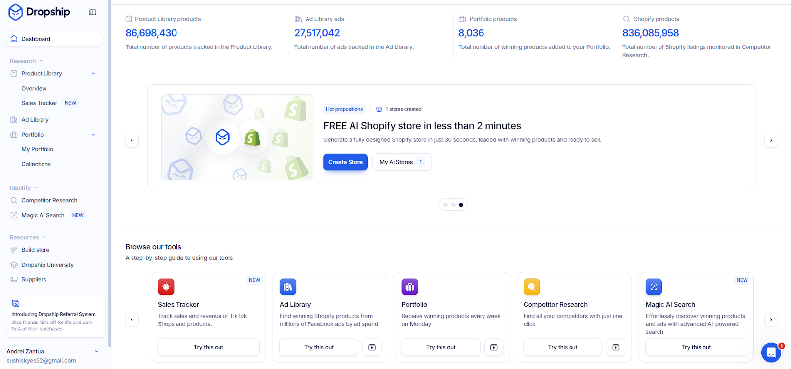Open My Ai Stores button
Screen dimensions: 791x369
[x=402, y=162]
